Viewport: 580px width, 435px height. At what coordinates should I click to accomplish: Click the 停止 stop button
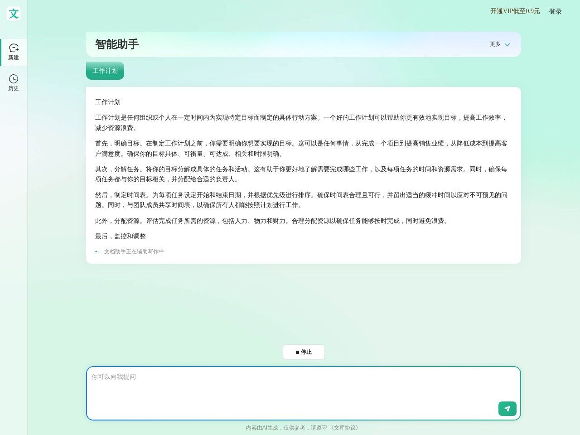tap(304, 352)
